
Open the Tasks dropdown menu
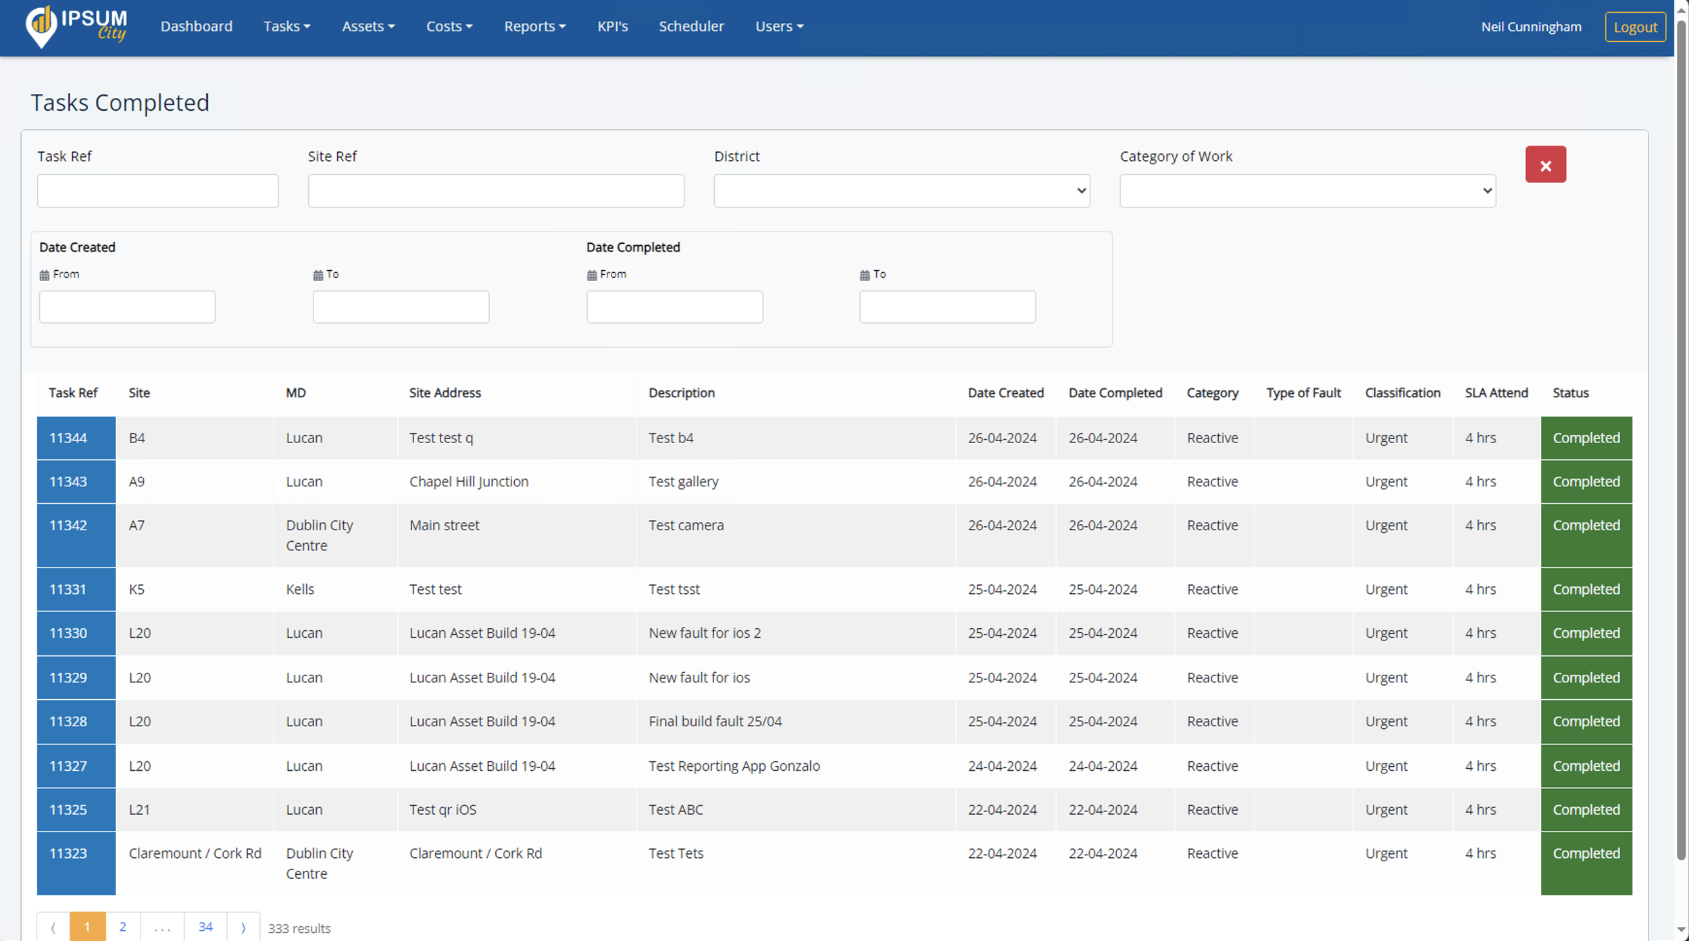coord(286,26)
